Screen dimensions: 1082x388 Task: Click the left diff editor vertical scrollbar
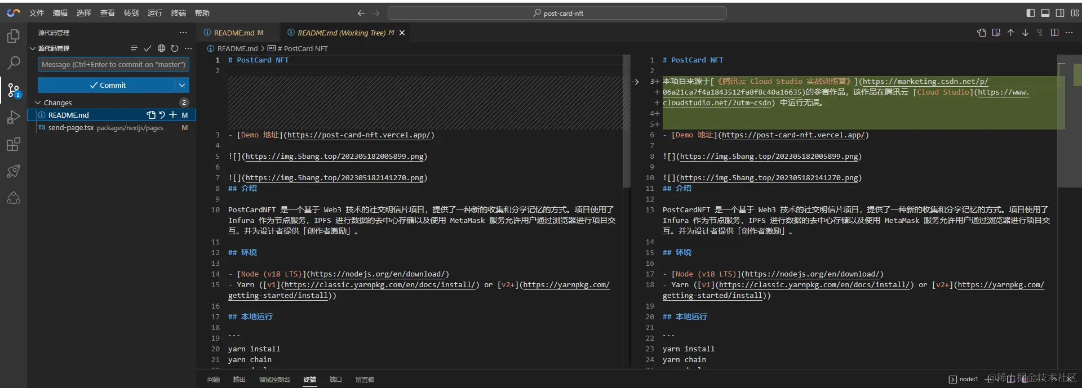pos(626,121)
